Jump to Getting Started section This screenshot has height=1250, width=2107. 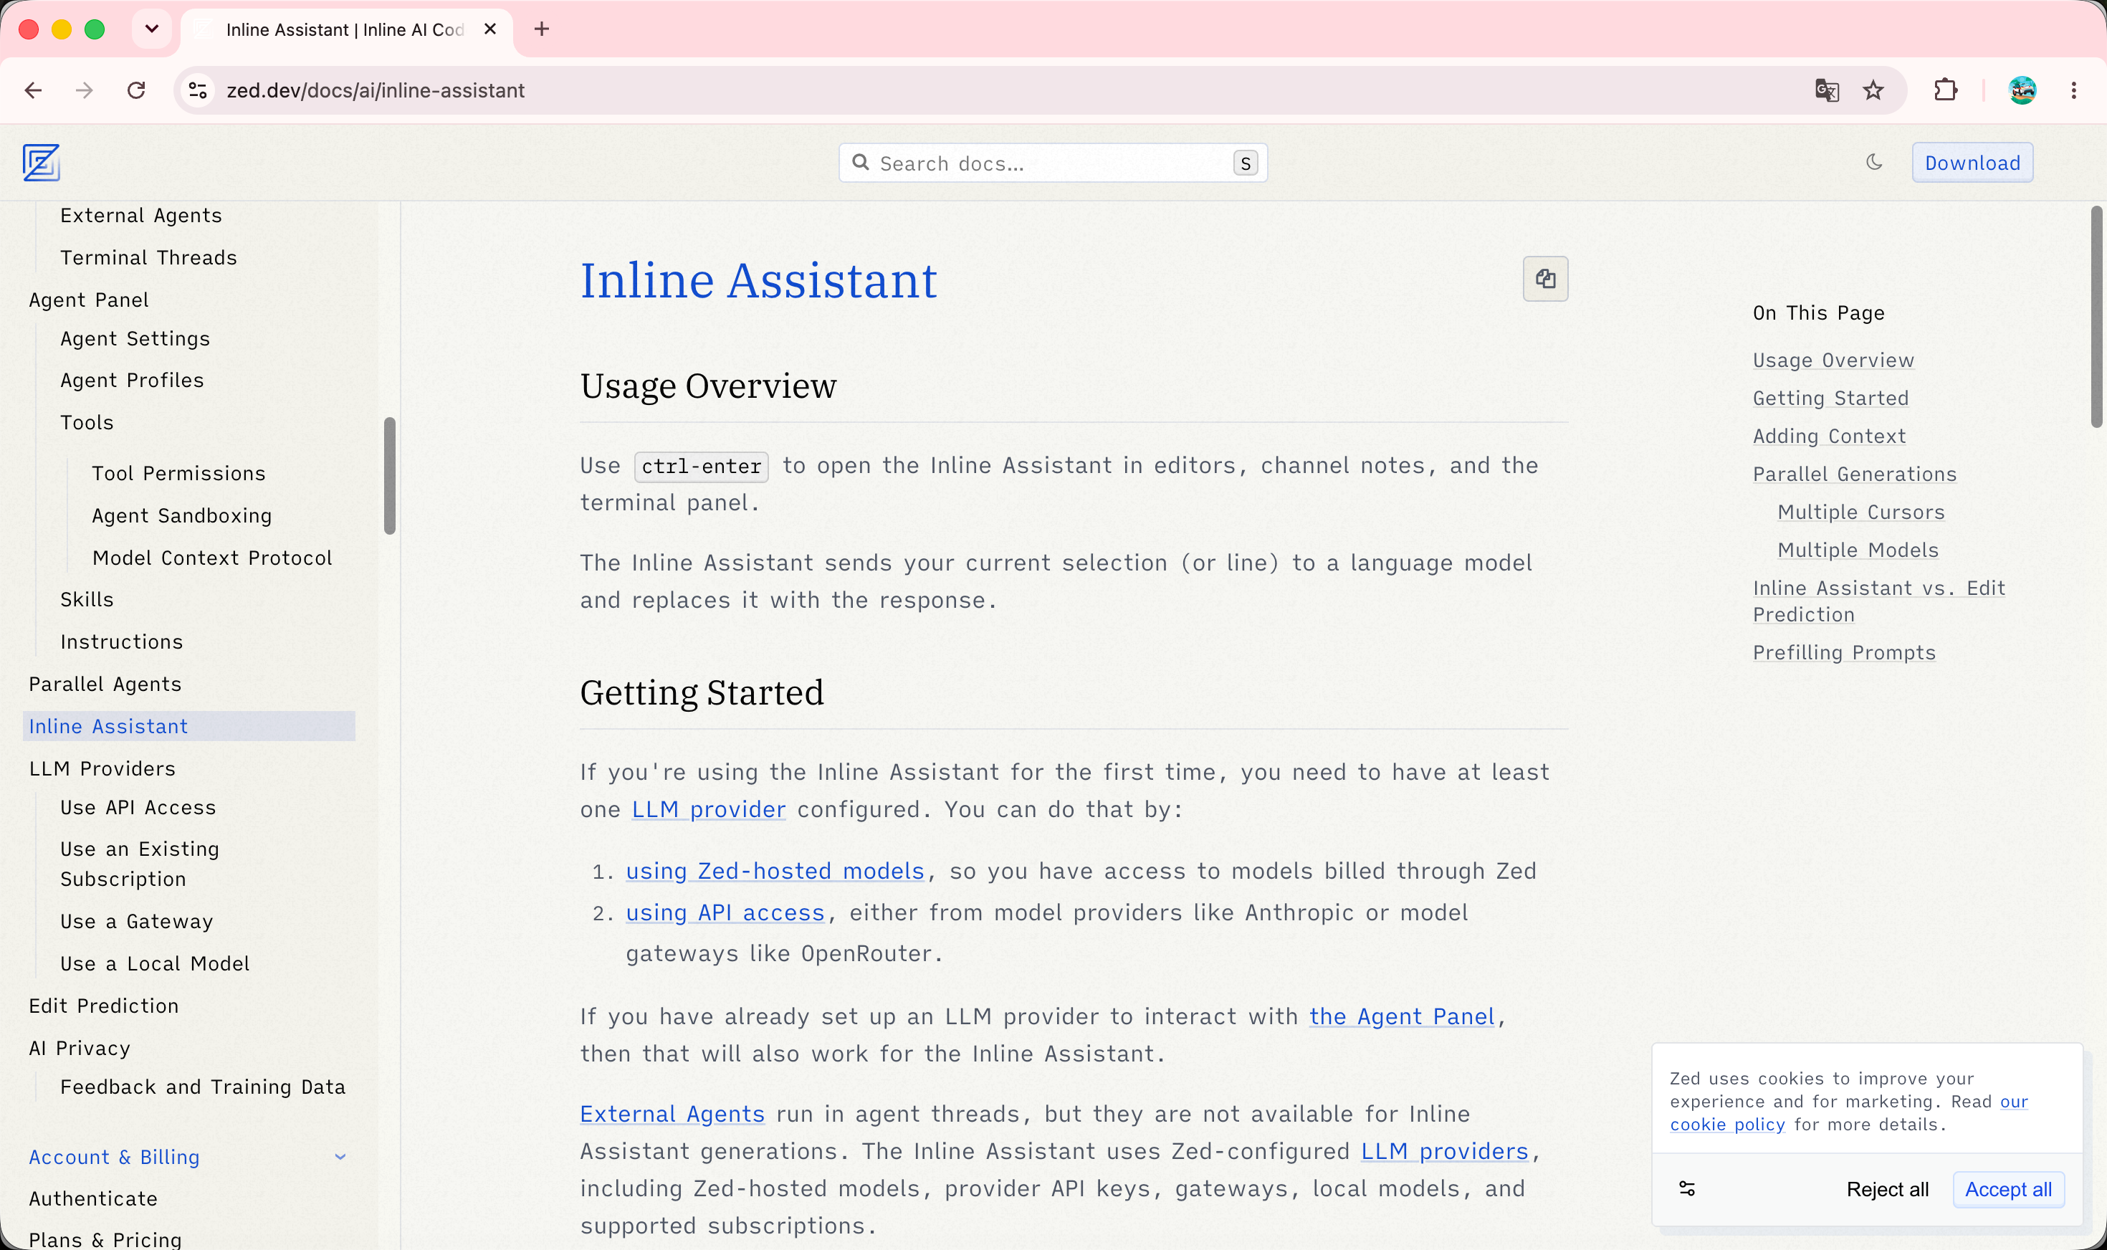[x=1831, y=399]
